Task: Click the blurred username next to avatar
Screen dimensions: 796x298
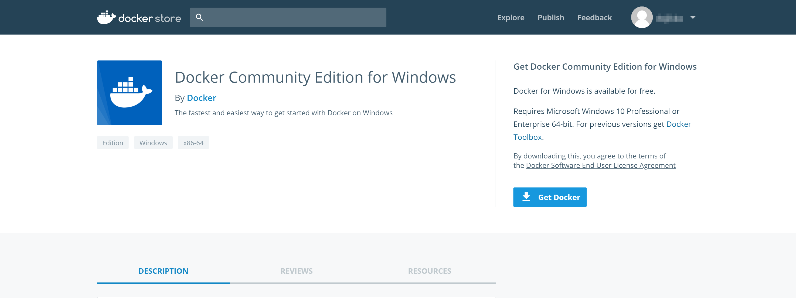Action: (x=669, y=18)
